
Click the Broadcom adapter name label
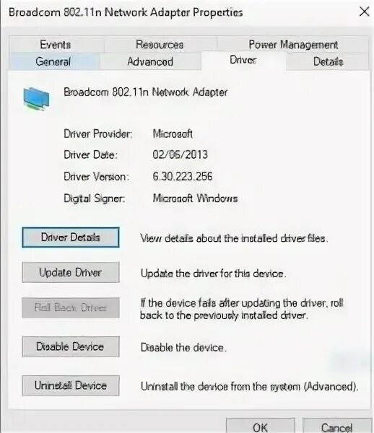(x=146, y=92)
